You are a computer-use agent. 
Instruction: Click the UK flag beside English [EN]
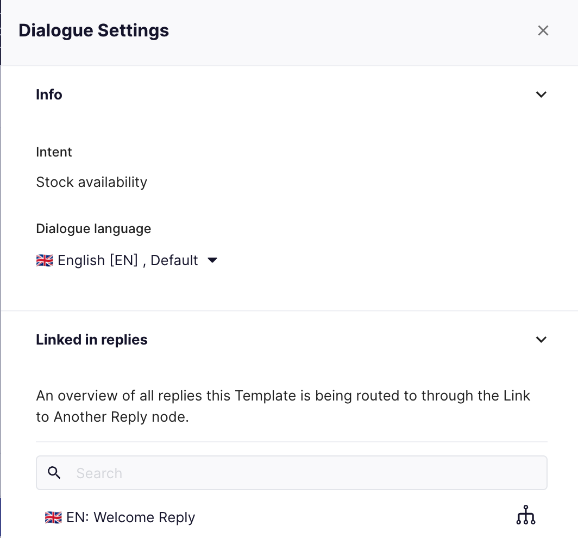(x=45, y=260)
